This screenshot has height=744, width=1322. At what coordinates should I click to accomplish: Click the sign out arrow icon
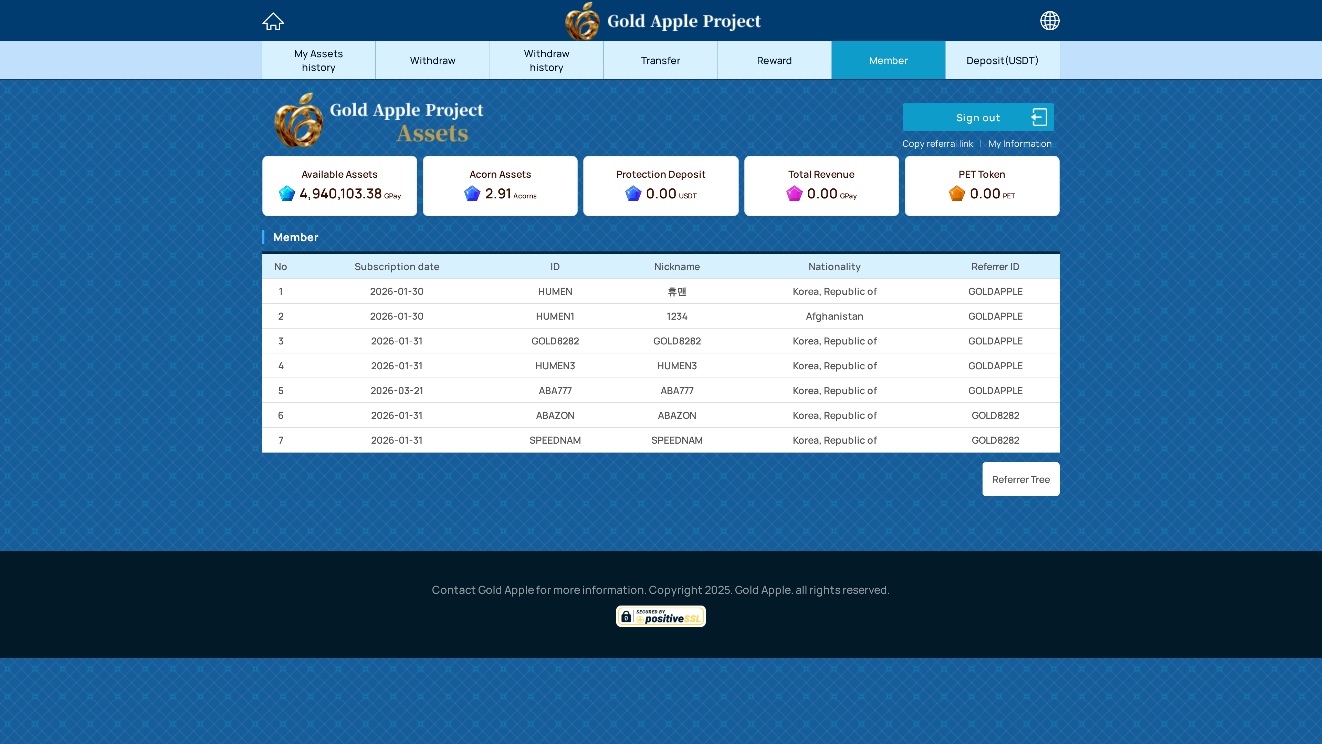click(x=1039, y=117)
